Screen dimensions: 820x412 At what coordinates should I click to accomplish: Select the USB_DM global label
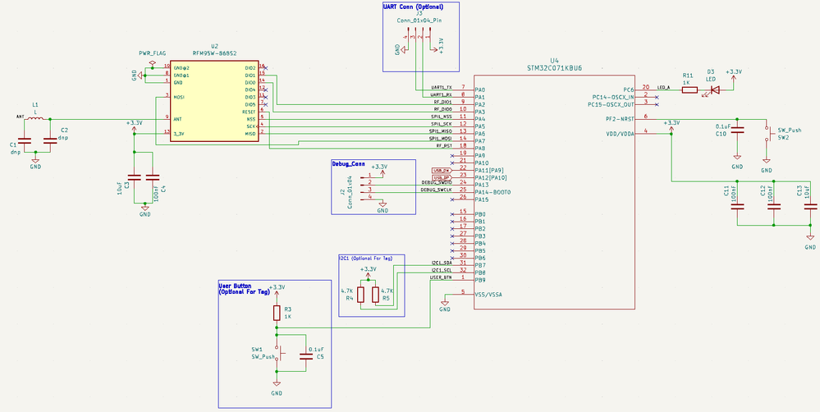point(441,171)
